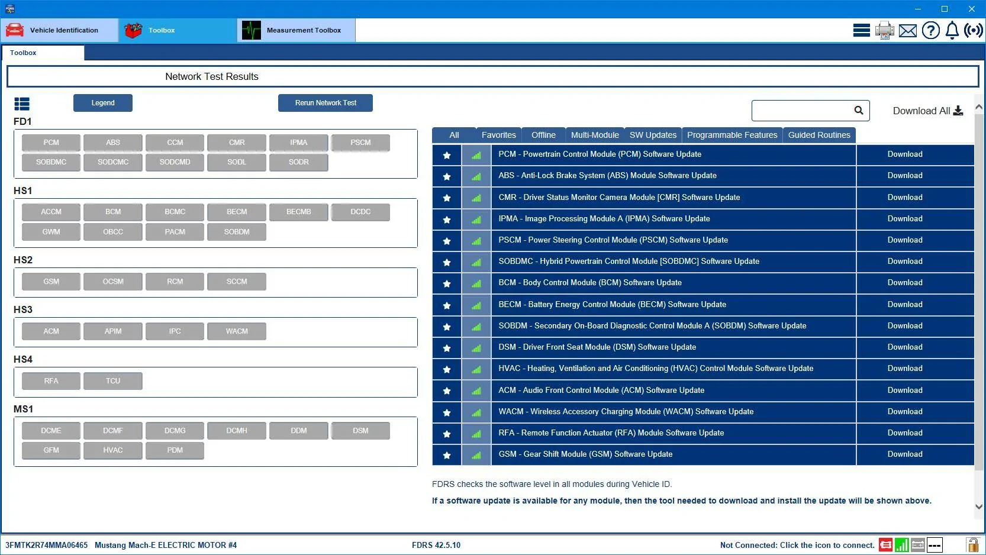This screenshot has width=986, height=555.
Task: Select the TCU module button in HS4
Action: [113, 381]
